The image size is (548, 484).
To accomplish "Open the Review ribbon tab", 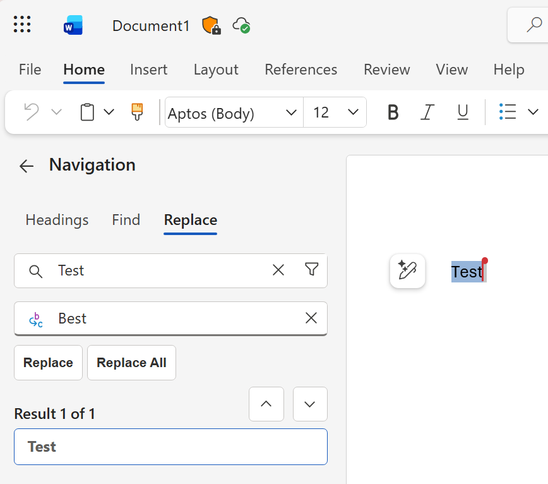I will [387, 70].
